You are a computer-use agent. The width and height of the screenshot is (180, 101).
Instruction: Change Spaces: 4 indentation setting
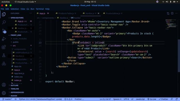pyautogui.click(x=117, y=99)
